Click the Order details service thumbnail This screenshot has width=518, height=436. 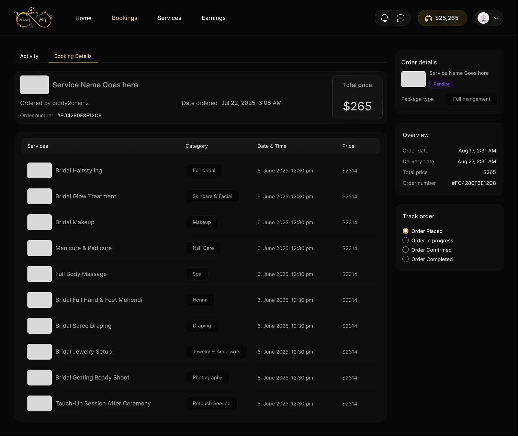click(413, 79)
